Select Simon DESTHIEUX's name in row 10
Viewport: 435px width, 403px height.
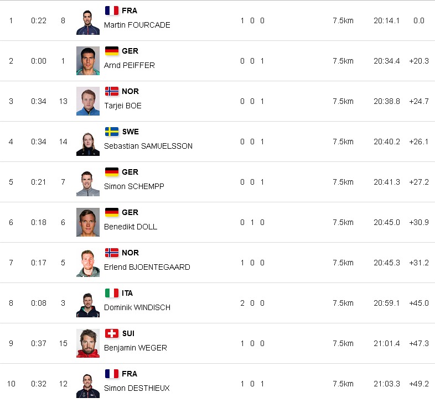[137, 388]
